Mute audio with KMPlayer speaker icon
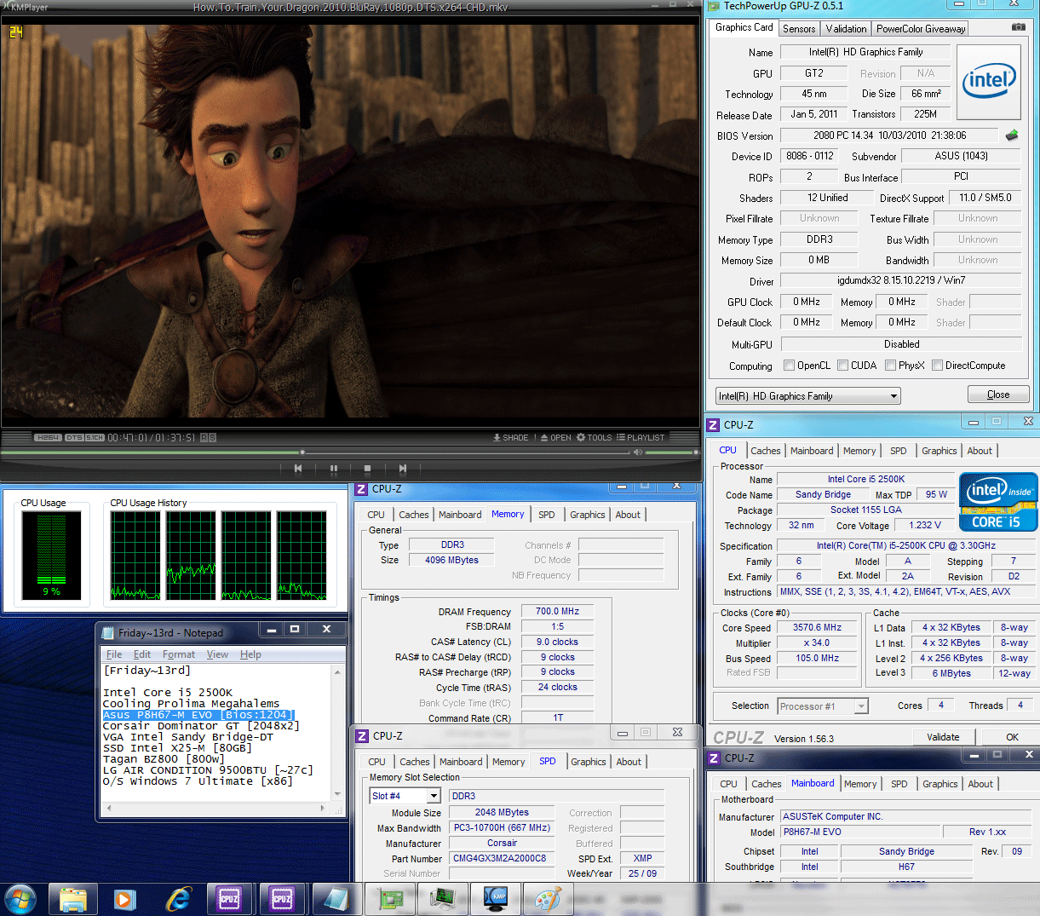This screenshot has height=916, width=1040. tap(637, 452)
